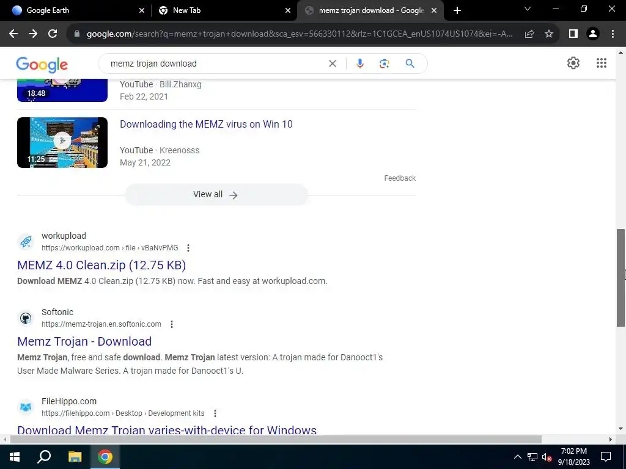The image size is (626, 469).
Task: Close the memz trojan download tab
Action: coord(434,10)
